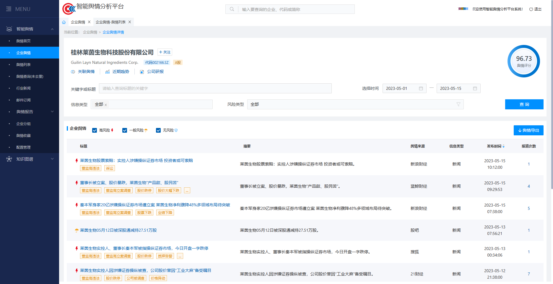The image size is (553, 284).
Task: Toggle the 无风险 checkbox
Action: click(158, 130)
